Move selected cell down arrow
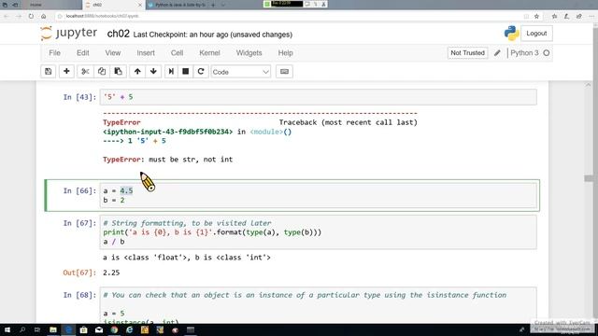 [x=153, y=72]
